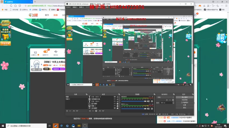This screenshot has width=229, height=128.
Task: Add a new scene with plus icon
Action: 67,111
